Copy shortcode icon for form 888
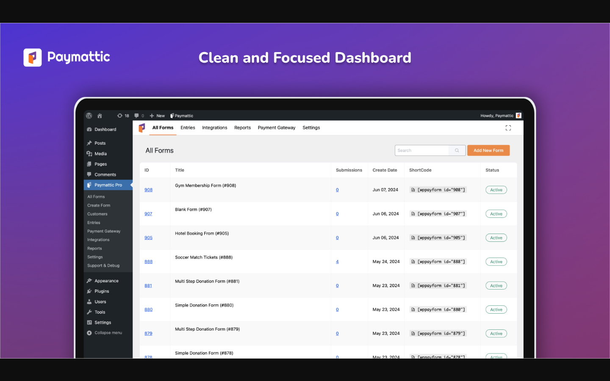 (x=413, y=262)
